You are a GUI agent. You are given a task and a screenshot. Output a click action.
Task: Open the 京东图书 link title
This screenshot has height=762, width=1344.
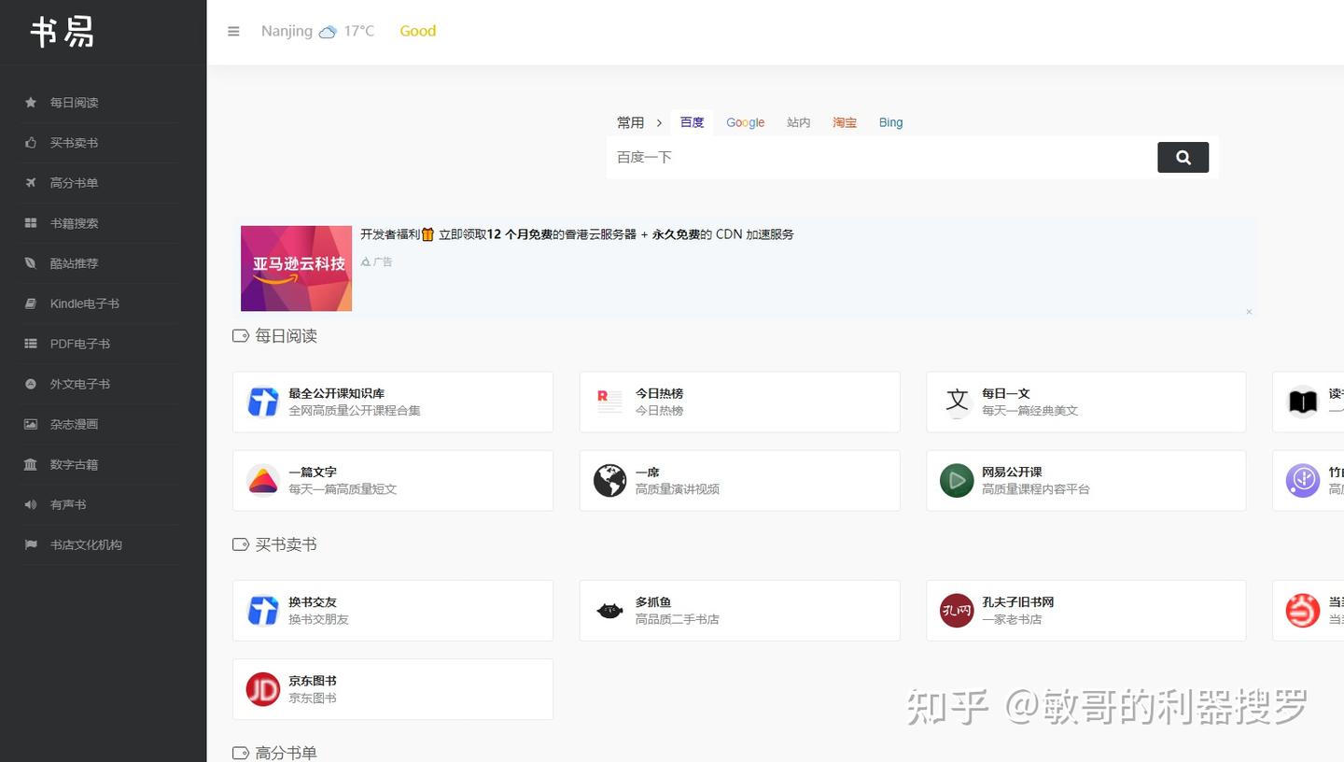tap(313, 681)
